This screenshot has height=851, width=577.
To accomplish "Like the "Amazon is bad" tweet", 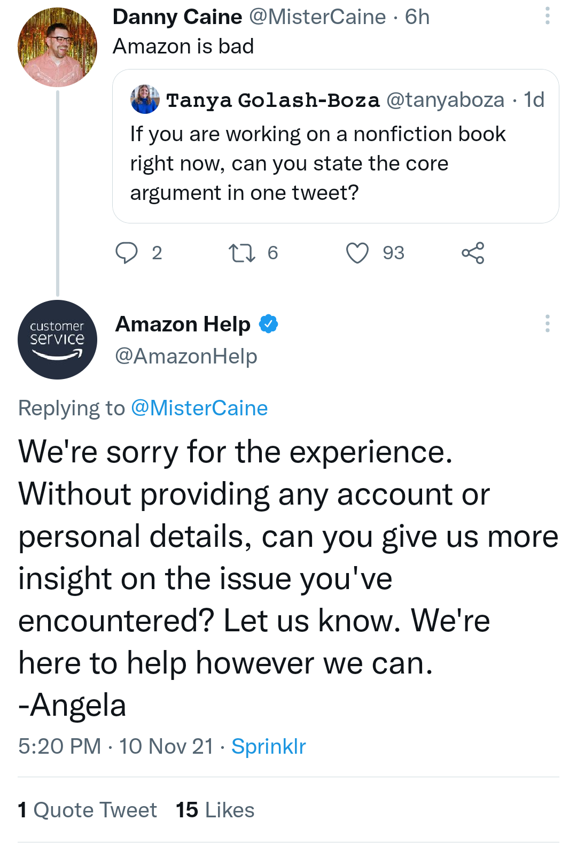I will (357, 253).
